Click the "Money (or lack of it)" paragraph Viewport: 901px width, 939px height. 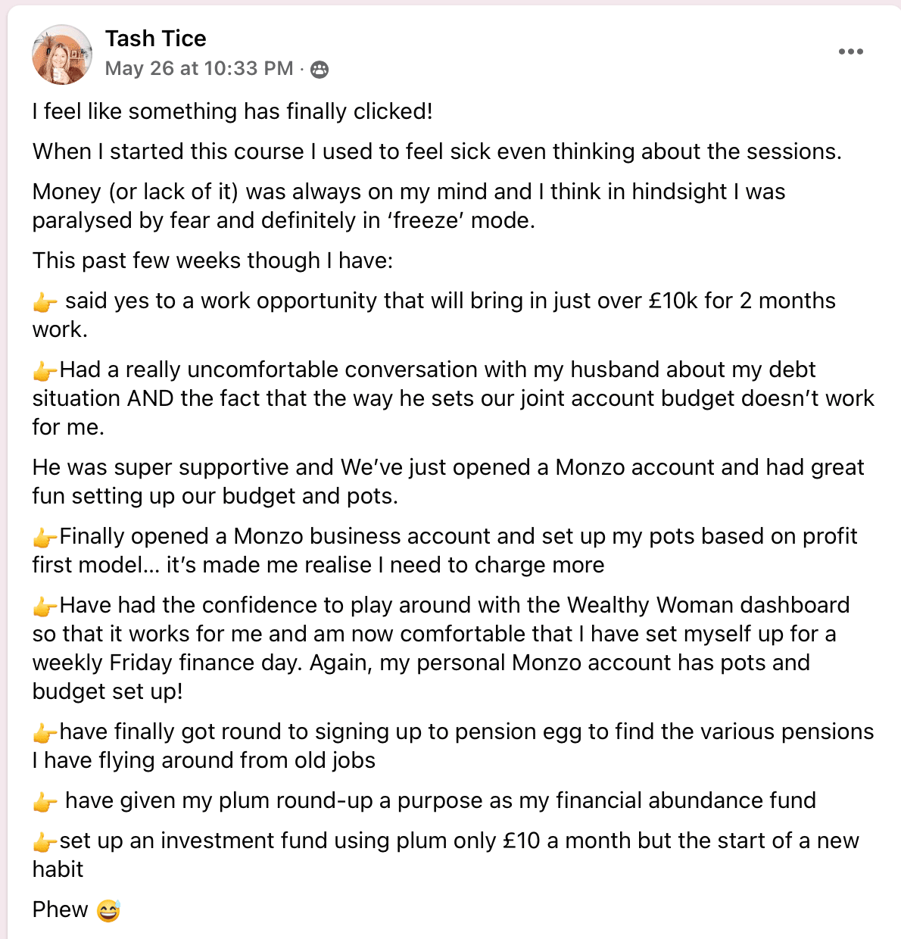pyautogui.click(x=408, y=206)
